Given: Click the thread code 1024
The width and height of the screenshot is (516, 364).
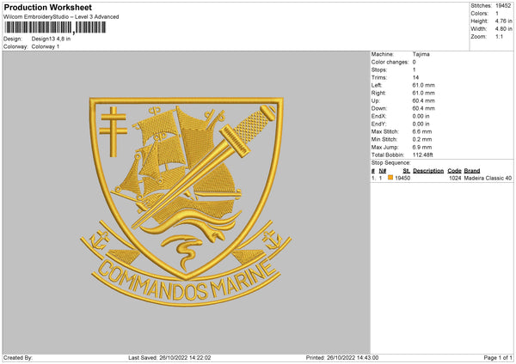Looking at the screenshot, I should point(455,178).
